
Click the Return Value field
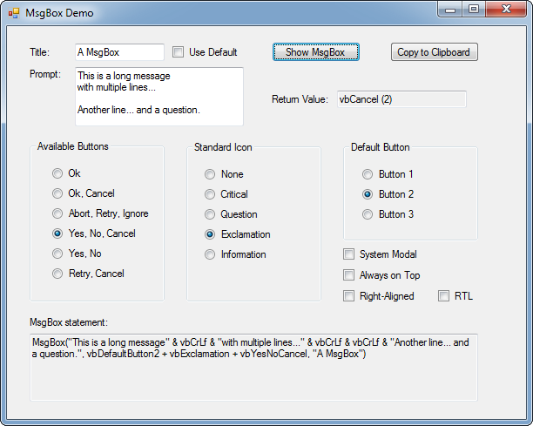(x=401, y=99)
